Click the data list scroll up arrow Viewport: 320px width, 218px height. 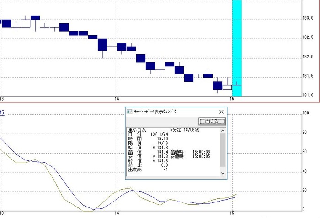(223, 130)
